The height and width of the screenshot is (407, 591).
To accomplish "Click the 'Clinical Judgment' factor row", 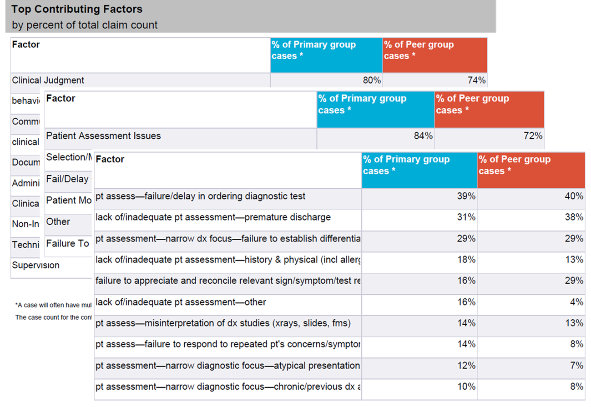I will click(48, 80).
